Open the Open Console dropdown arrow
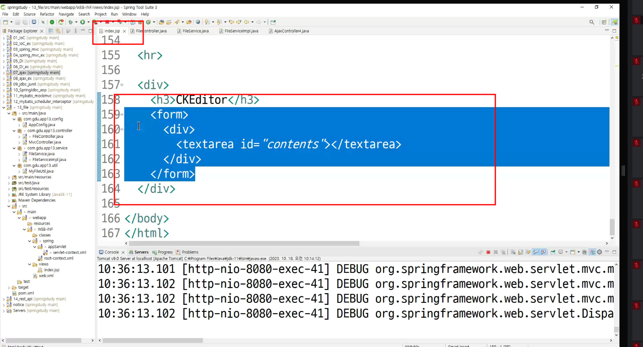 click(578, 252)
